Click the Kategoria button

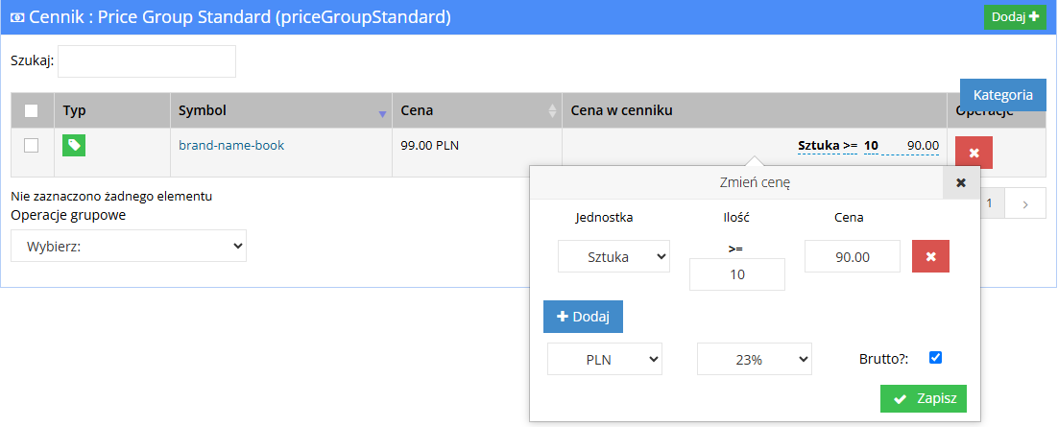pos(1002,95)
